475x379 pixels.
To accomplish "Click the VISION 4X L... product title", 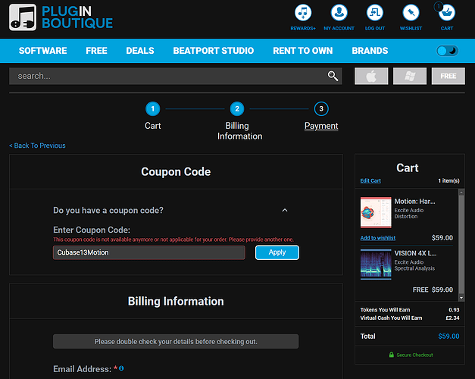I will tap(415, 253).
